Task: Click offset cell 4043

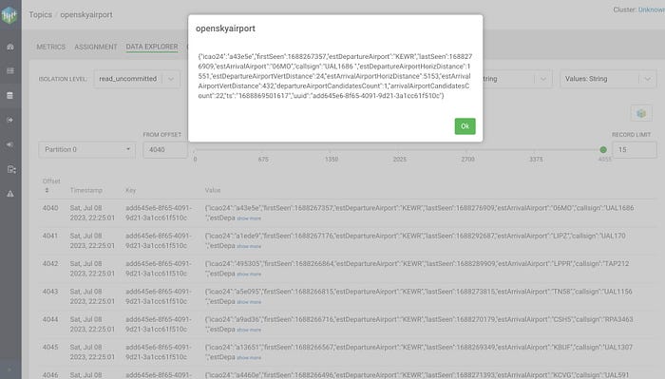Action: click(50, 292)
